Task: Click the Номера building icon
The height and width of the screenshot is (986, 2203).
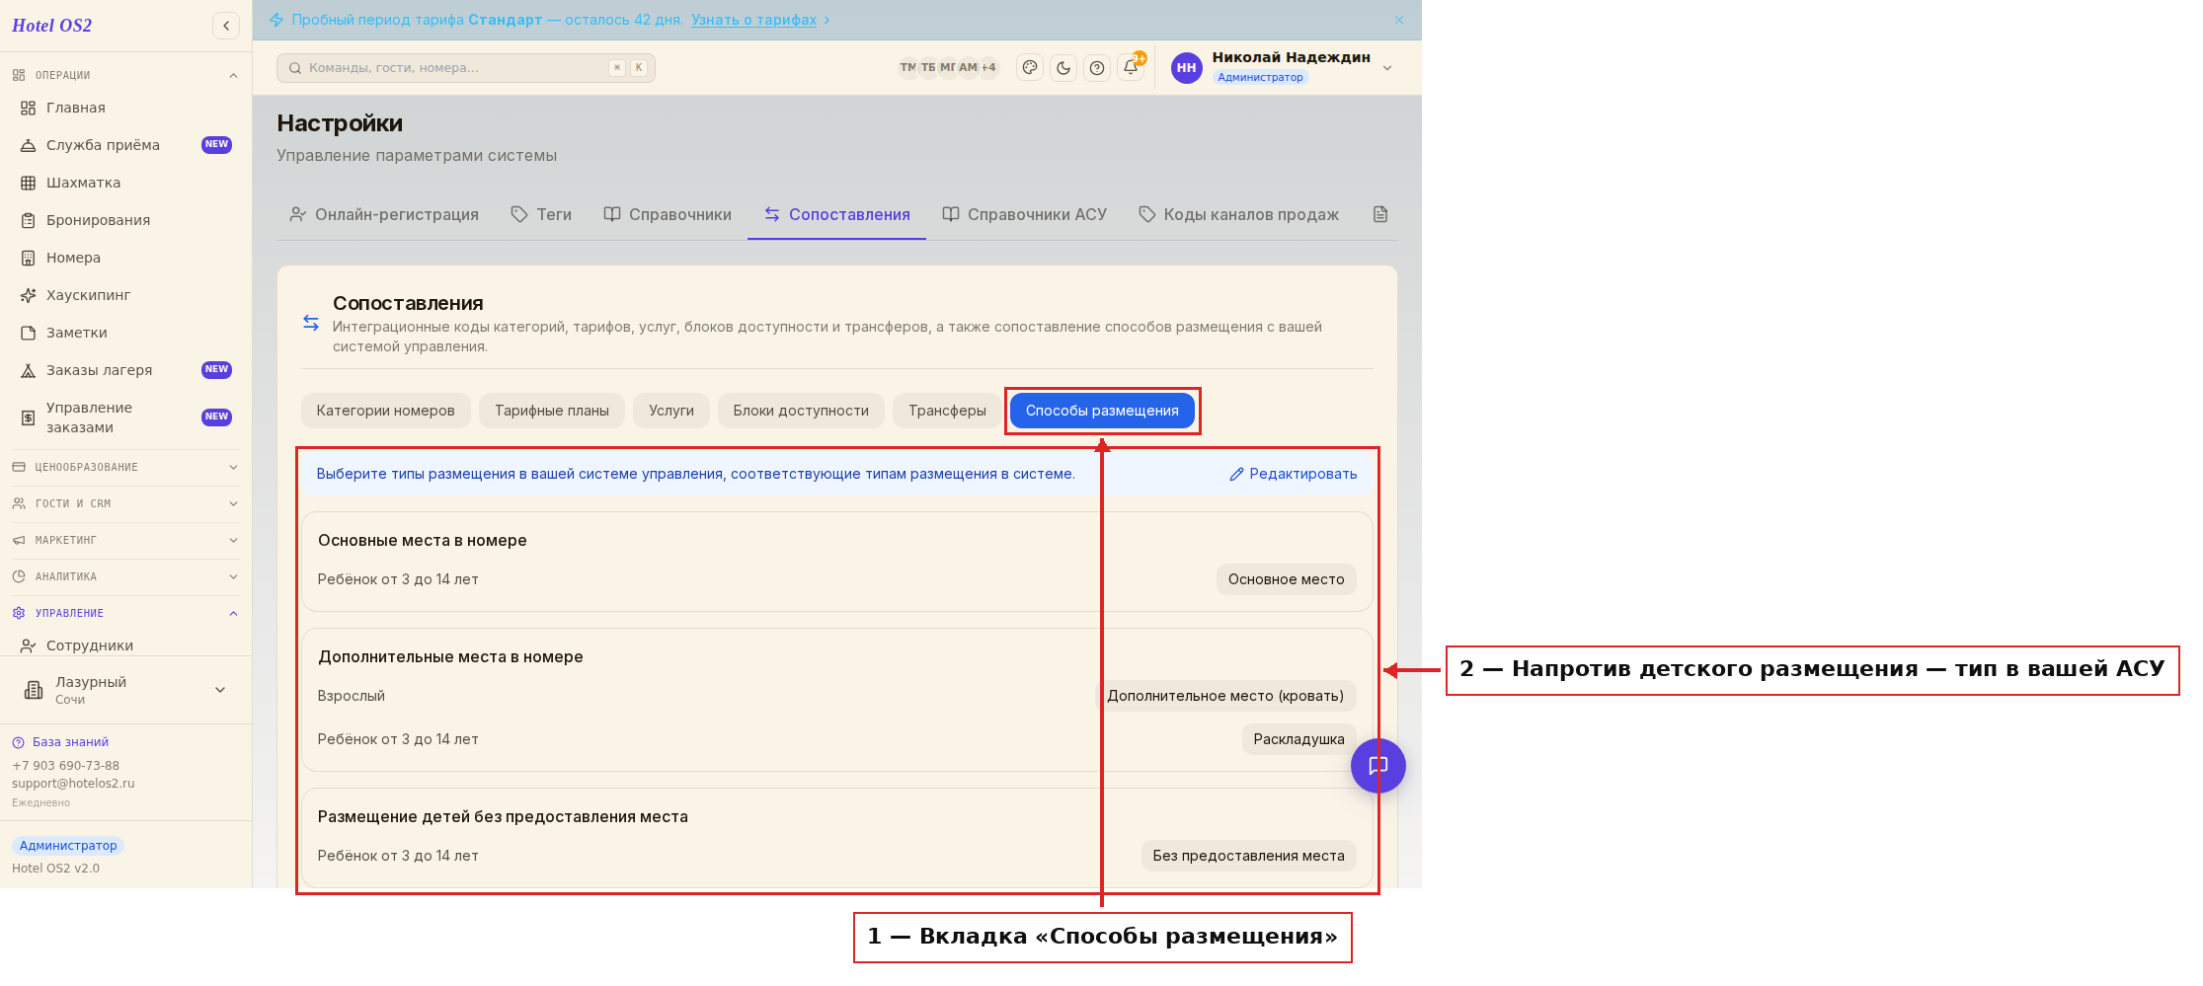Action: click(x=29, y=258)
